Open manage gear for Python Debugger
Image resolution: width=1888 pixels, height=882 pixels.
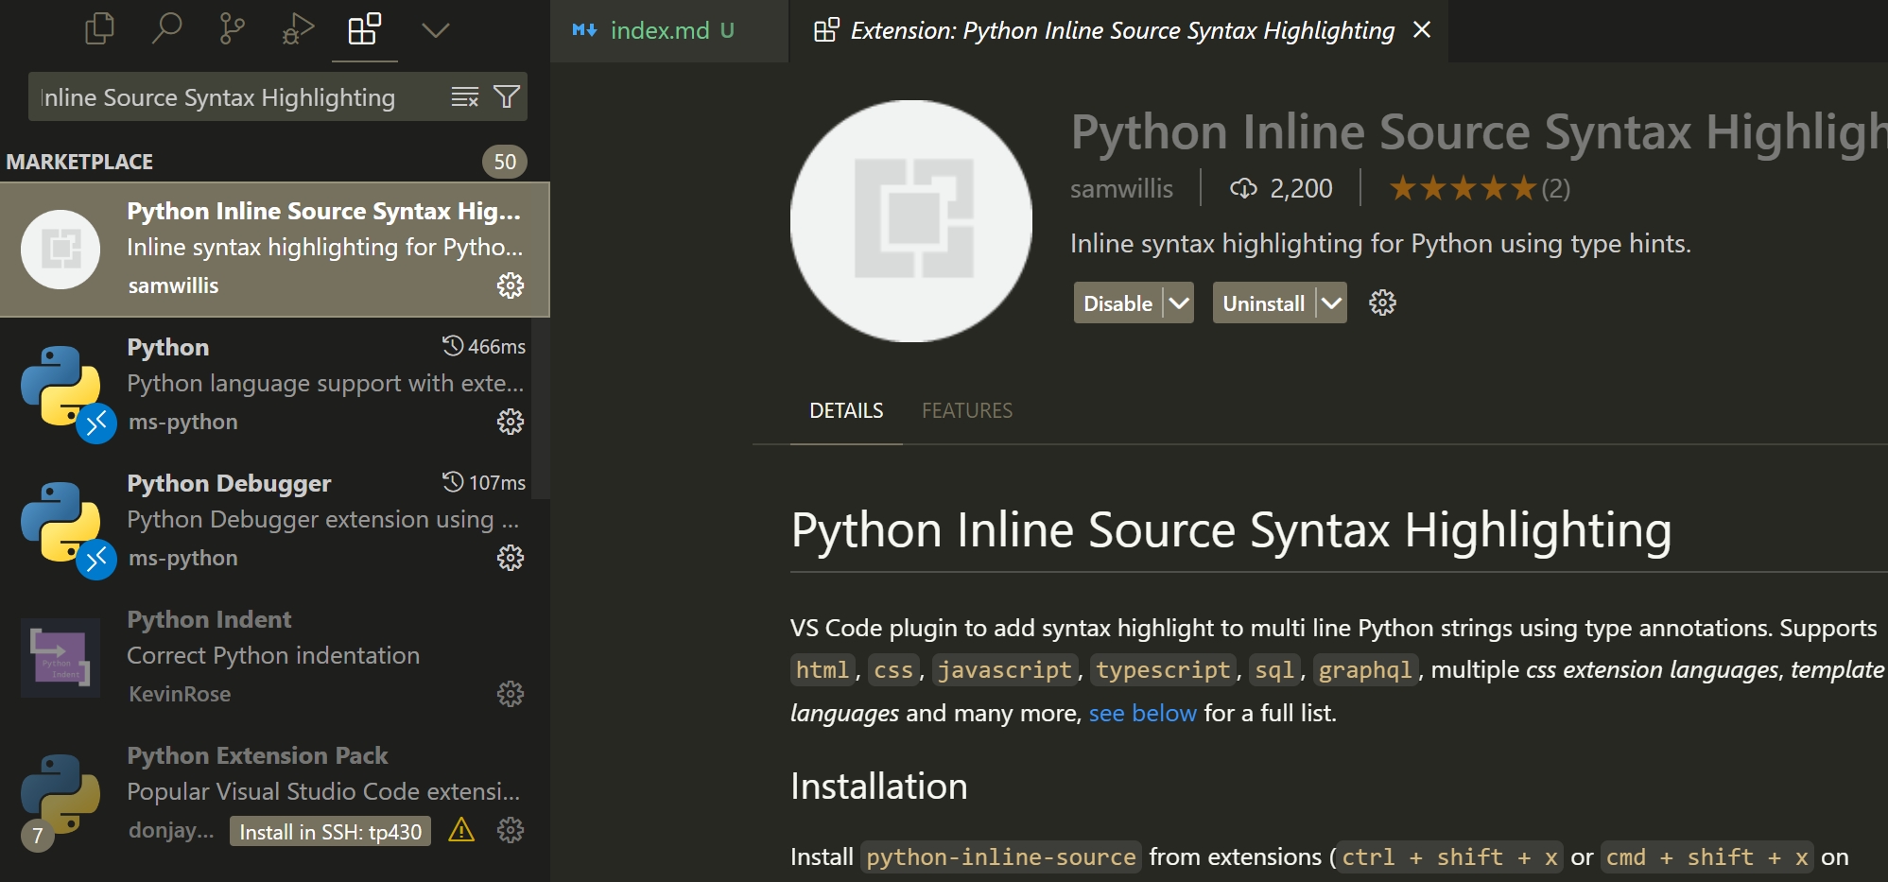(511, 558)
